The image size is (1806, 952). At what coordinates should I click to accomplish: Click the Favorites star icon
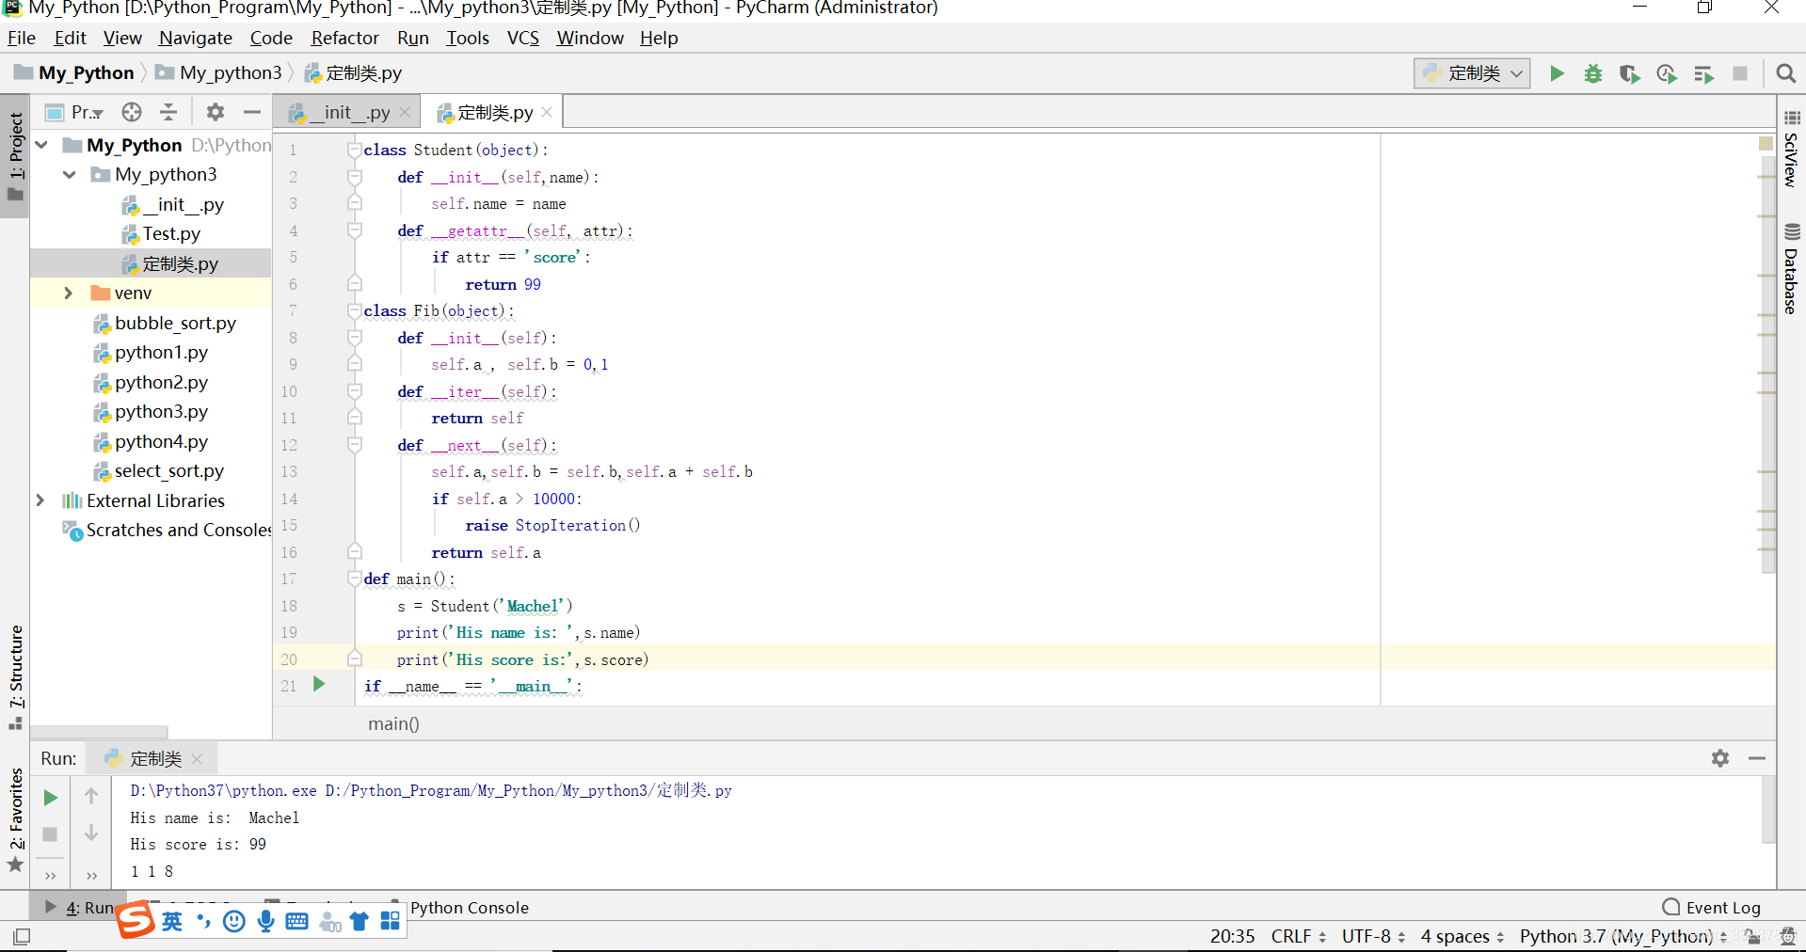pyautogui.click(x=16, y=865)
